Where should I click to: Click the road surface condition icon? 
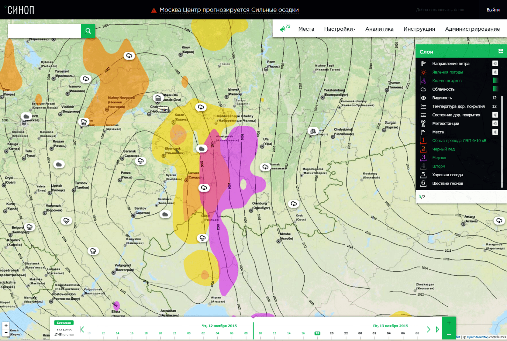(423, 115)
